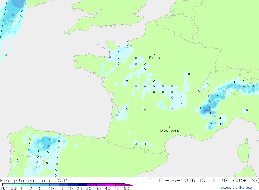Click the '10' legend scale label
This screenshot has height=190, width=259.
51,188
